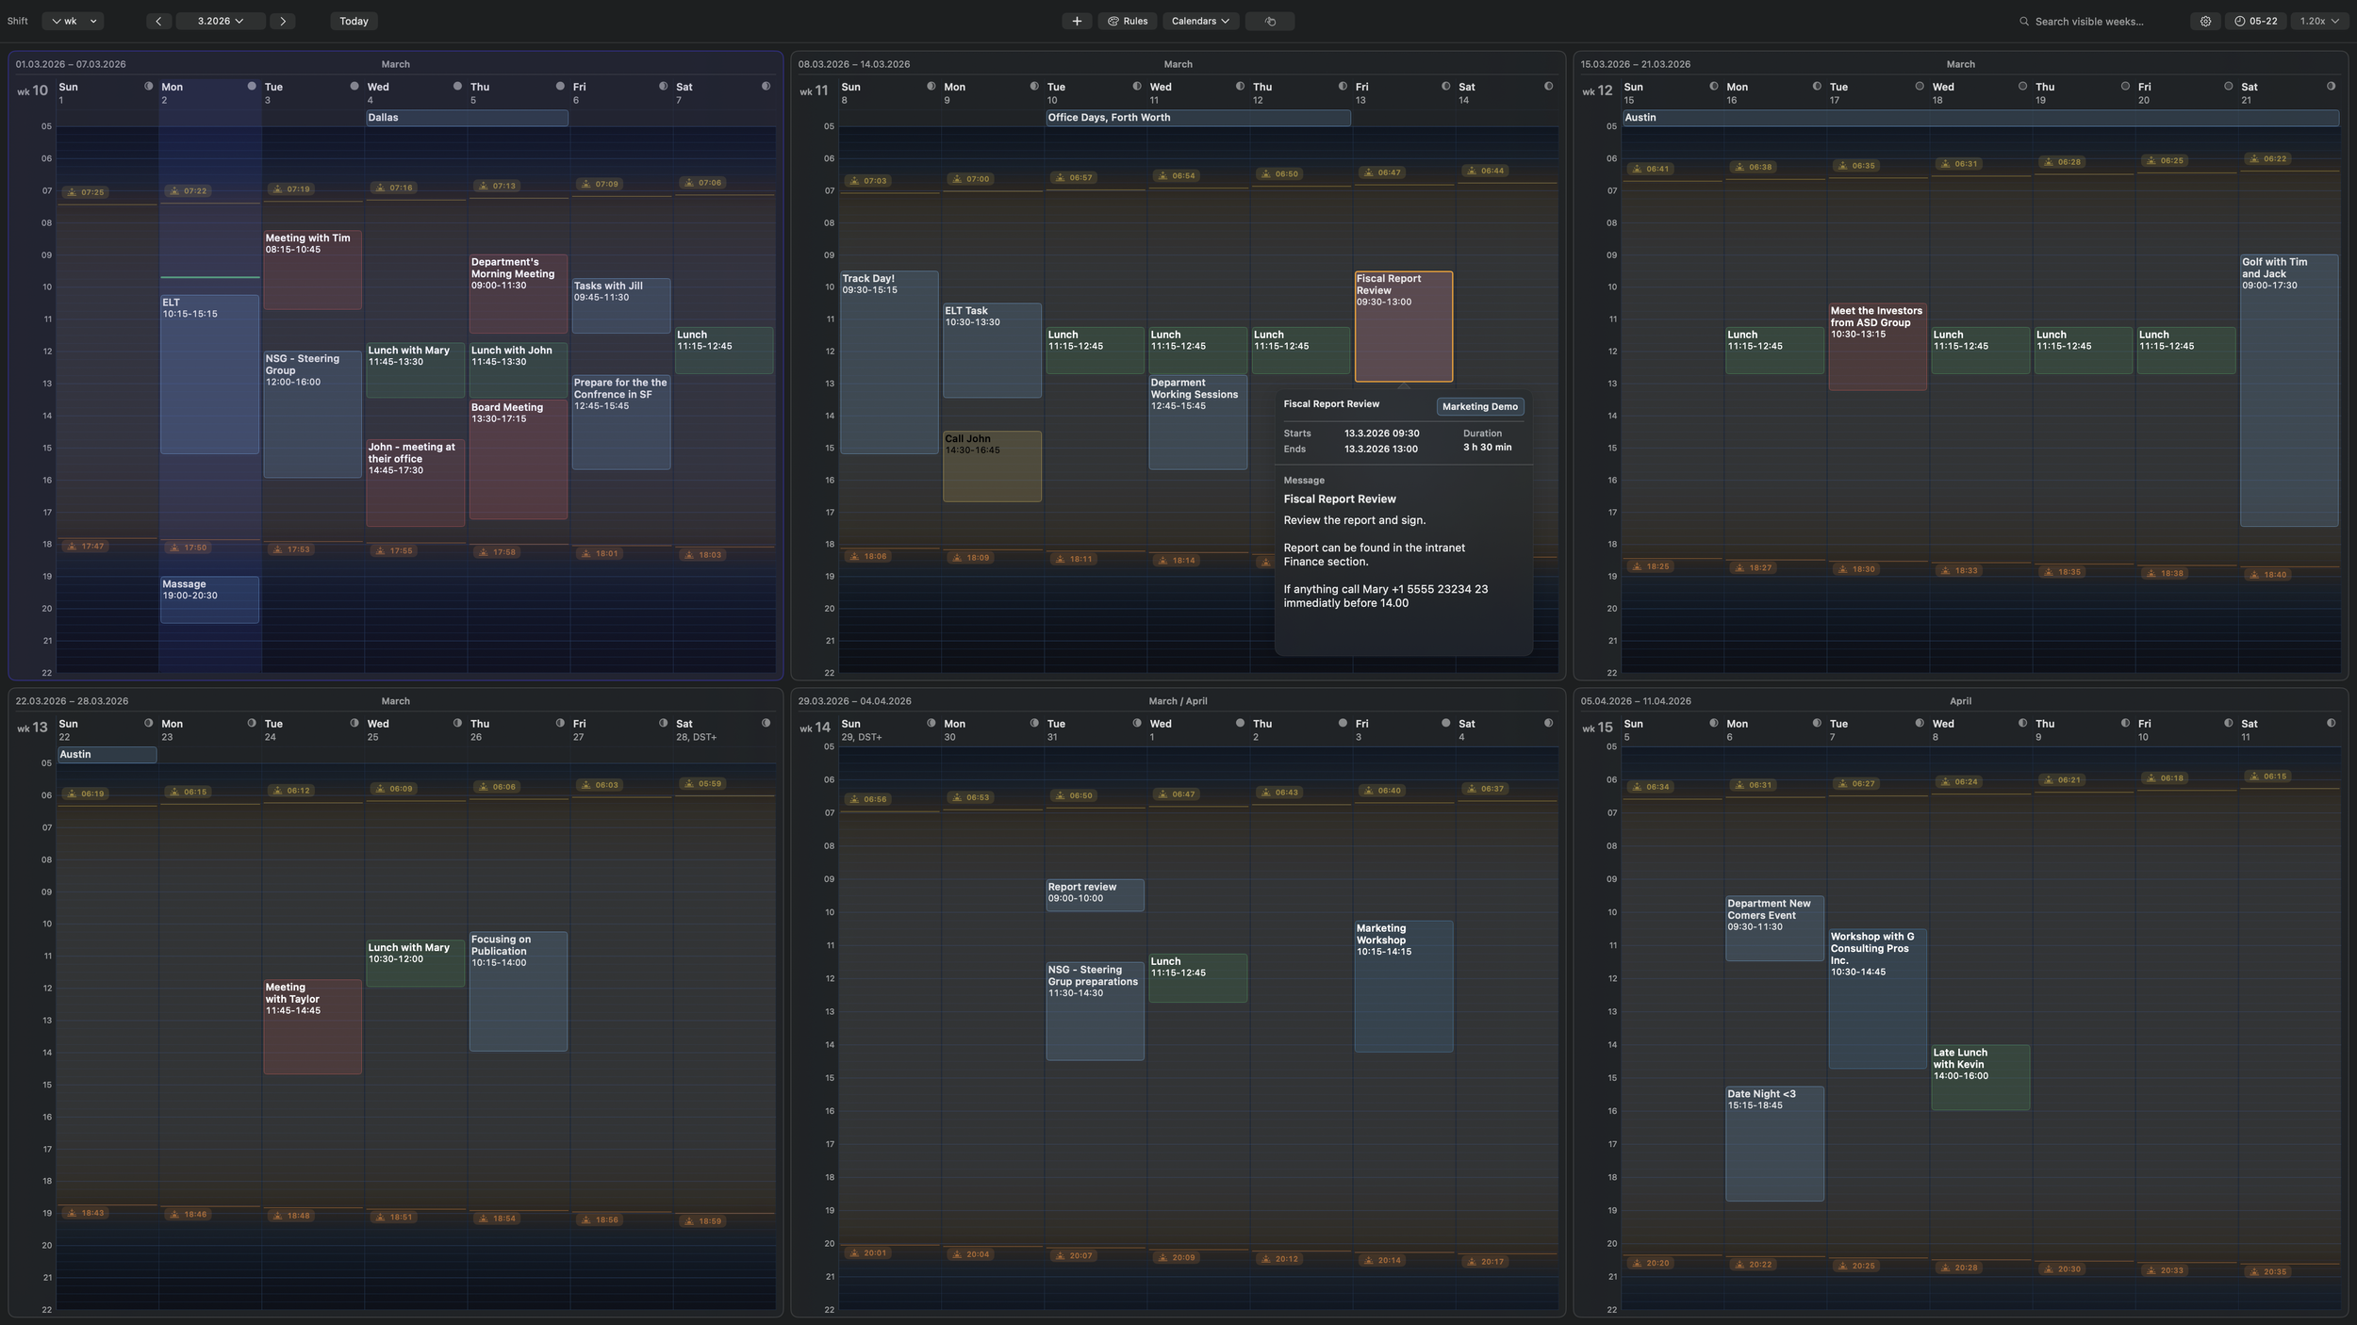
Task: Click the plus icon to add a new event
Action: click(1076, 21)
